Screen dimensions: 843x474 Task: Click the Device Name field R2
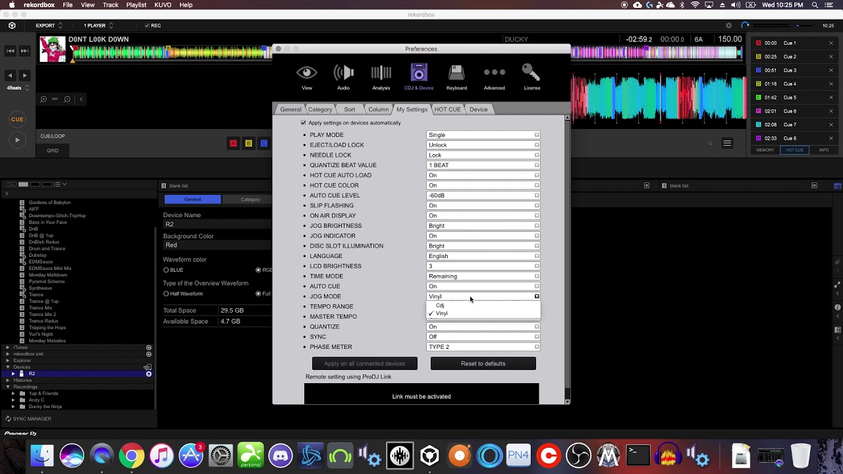[217, 224]
